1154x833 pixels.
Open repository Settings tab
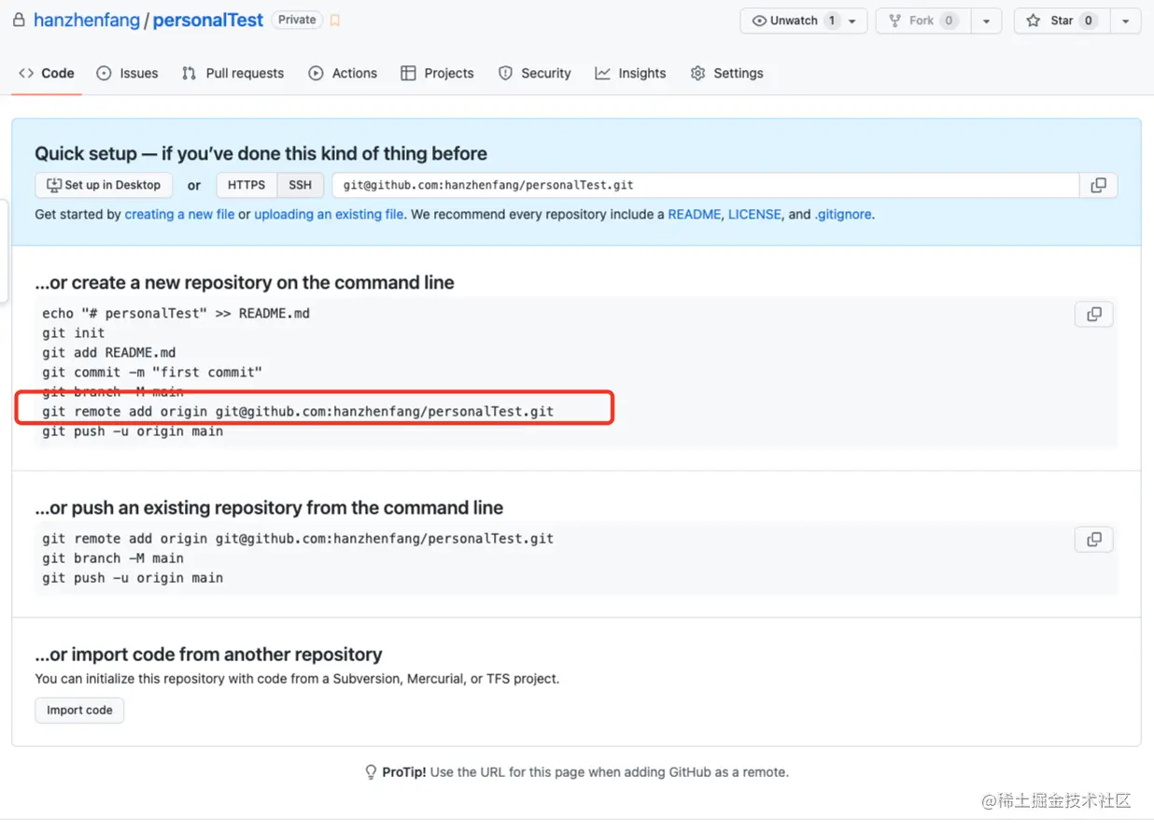[727, 73]
